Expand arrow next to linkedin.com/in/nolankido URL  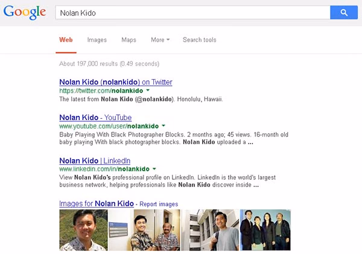(154, 168)
